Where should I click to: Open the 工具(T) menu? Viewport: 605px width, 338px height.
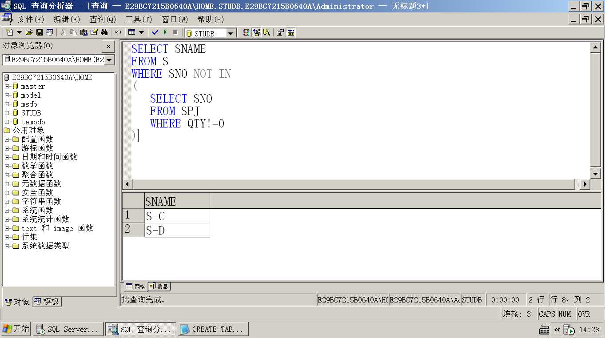click(x=139, y=19)
